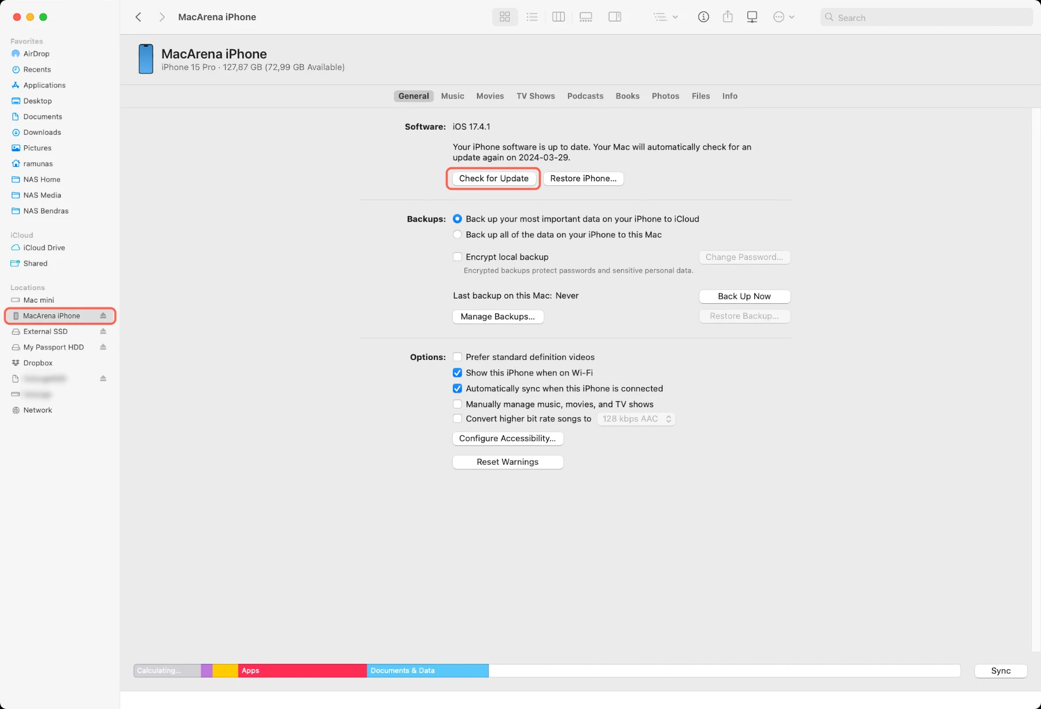Click the Share icon
Viewport: 1041px width, 709px height.
tap(728, 17)
